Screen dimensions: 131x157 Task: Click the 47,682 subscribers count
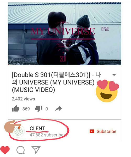(48, 135)
